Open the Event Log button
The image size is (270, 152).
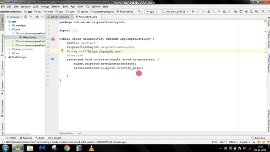(x=258, y=138)
